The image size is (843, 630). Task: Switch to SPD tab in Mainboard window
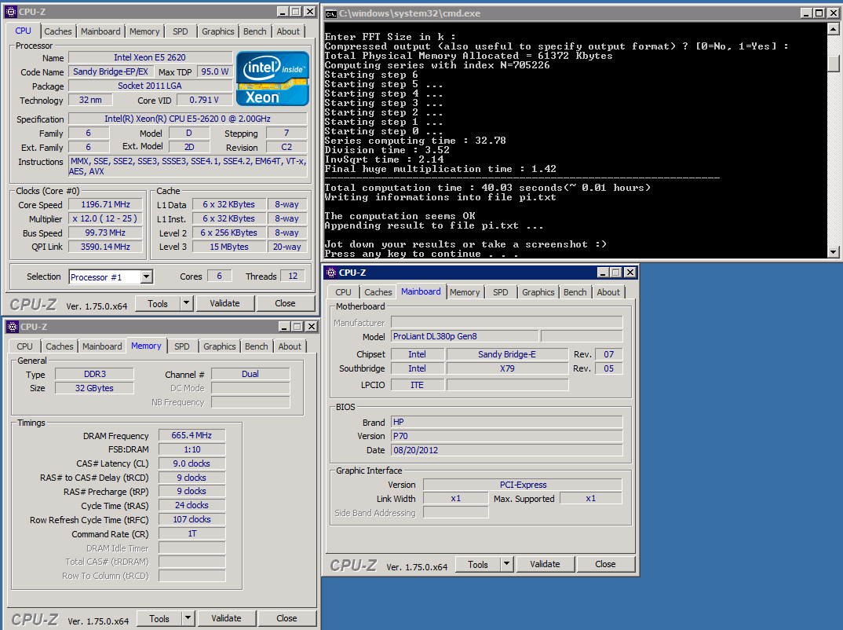point(501,292)
